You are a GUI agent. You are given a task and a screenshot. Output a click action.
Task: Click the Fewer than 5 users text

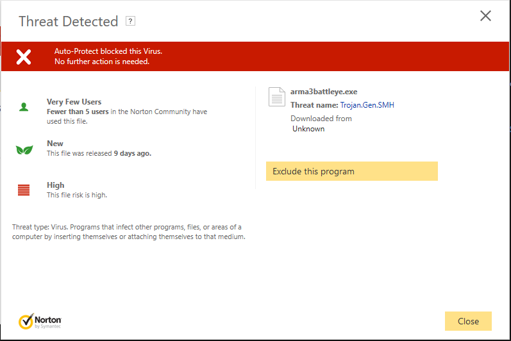(78, 112)
